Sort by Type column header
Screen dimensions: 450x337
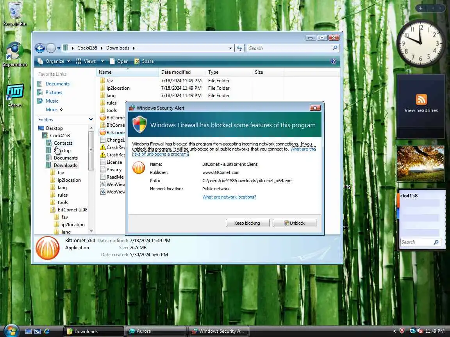pyautogui.click(x=229, y=72)
